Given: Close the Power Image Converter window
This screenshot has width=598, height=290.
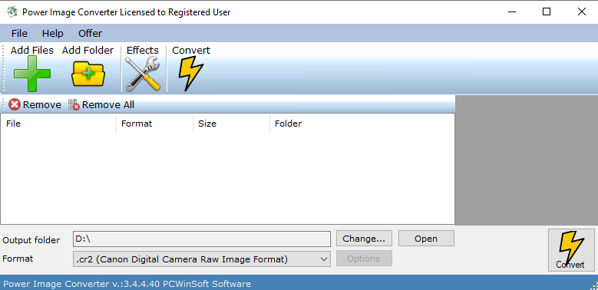Looking at the screenshot, I should pos(581,12).
